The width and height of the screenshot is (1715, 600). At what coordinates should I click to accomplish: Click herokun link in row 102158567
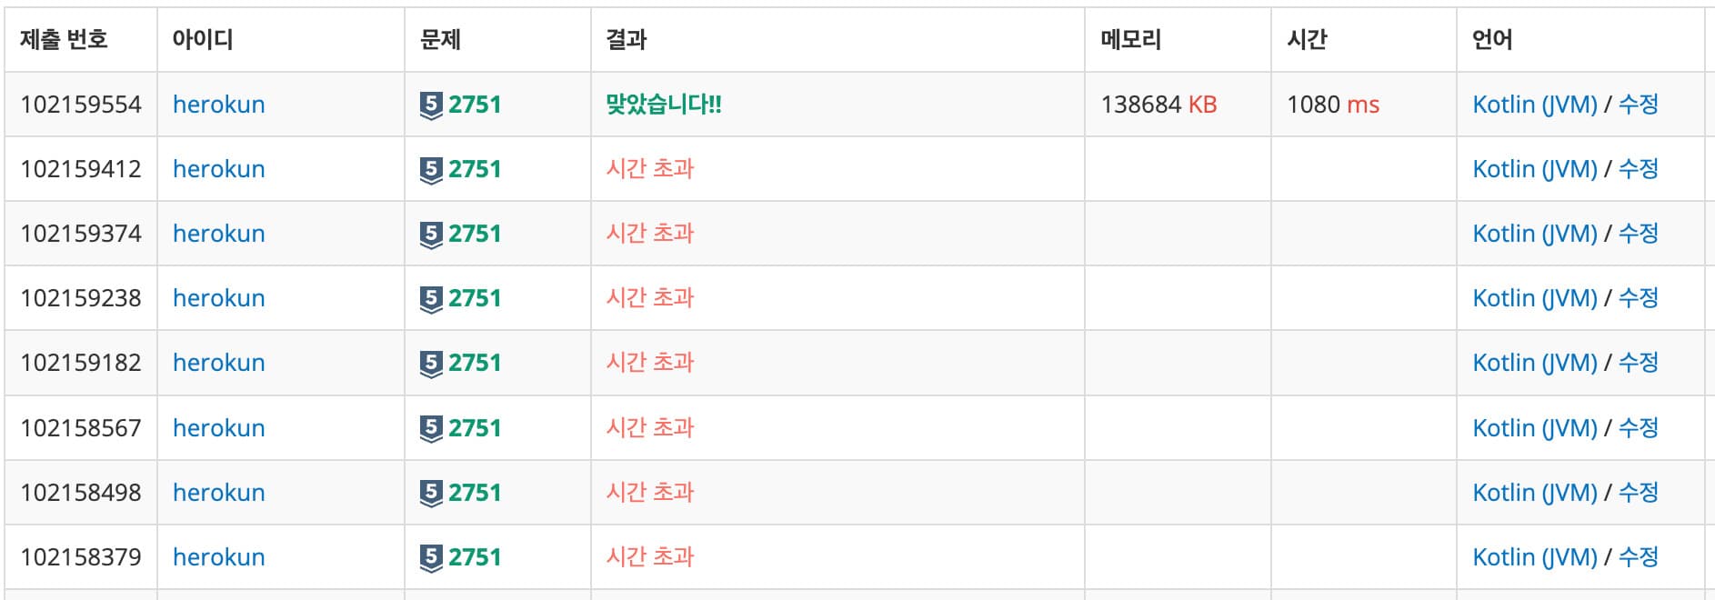tap(218, 427)
